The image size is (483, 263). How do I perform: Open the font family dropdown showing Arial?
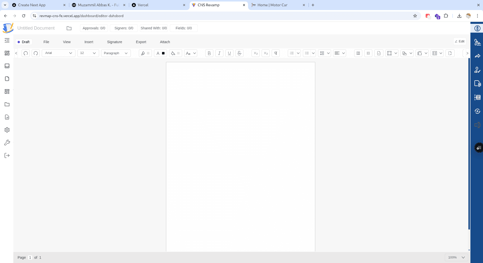pyautogui.click(x=58, y=53)
